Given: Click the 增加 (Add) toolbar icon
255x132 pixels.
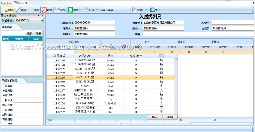Looking at the screenshot, I should point(6,10).
